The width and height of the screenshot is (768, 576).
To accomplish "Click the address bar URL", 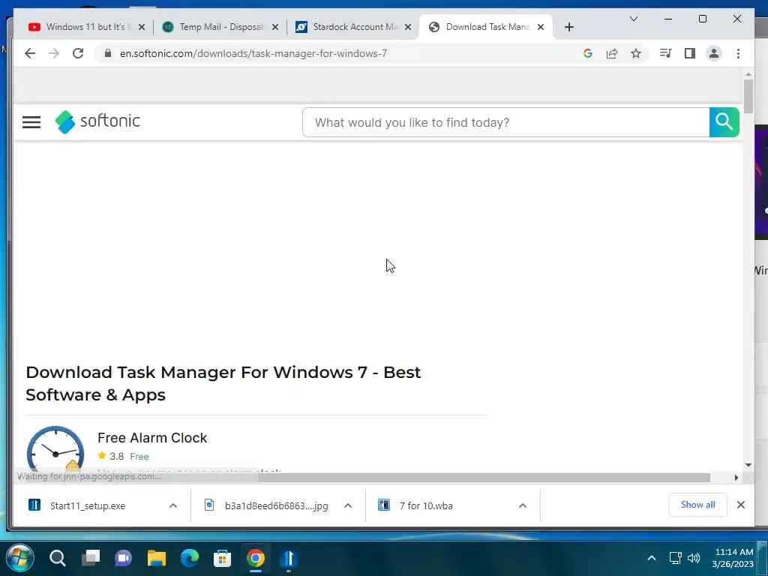I will tap(253, 53).
